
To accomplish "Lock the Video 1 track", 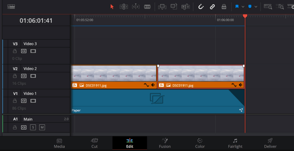I will pos(15,101).
